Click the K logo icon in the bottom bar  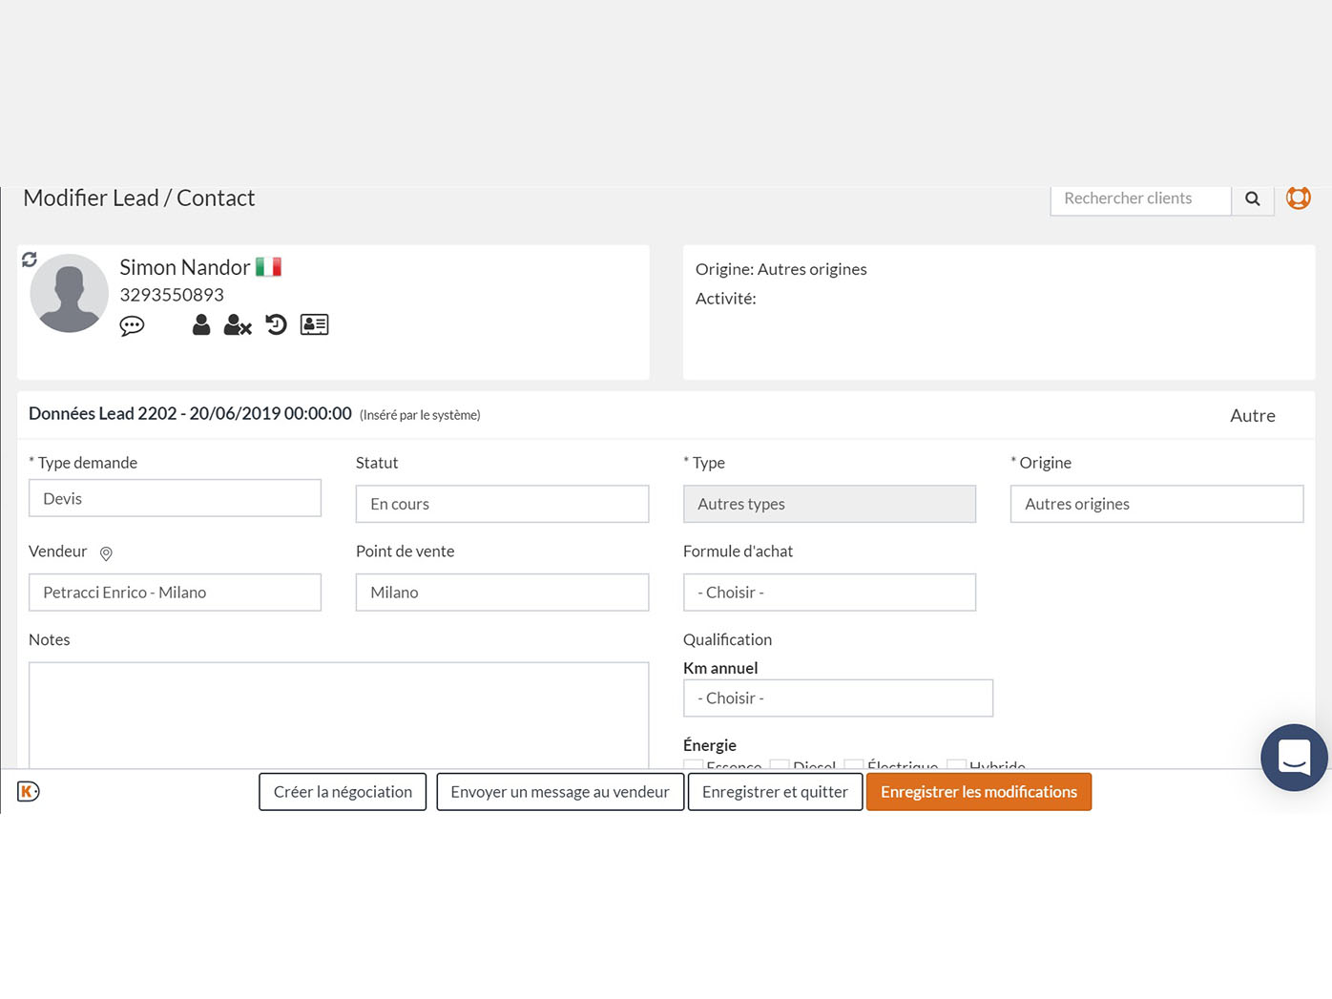click(x=29, y=791)
